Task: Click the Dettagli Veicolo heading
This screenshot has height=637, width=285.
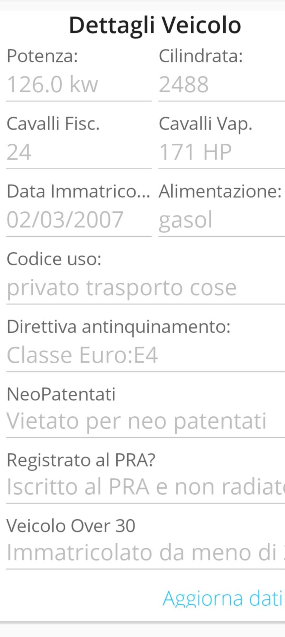Action: (x=155, y=25)
